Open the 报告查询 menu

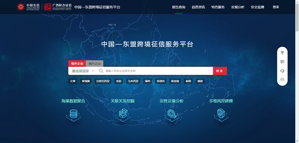(179, 7)
